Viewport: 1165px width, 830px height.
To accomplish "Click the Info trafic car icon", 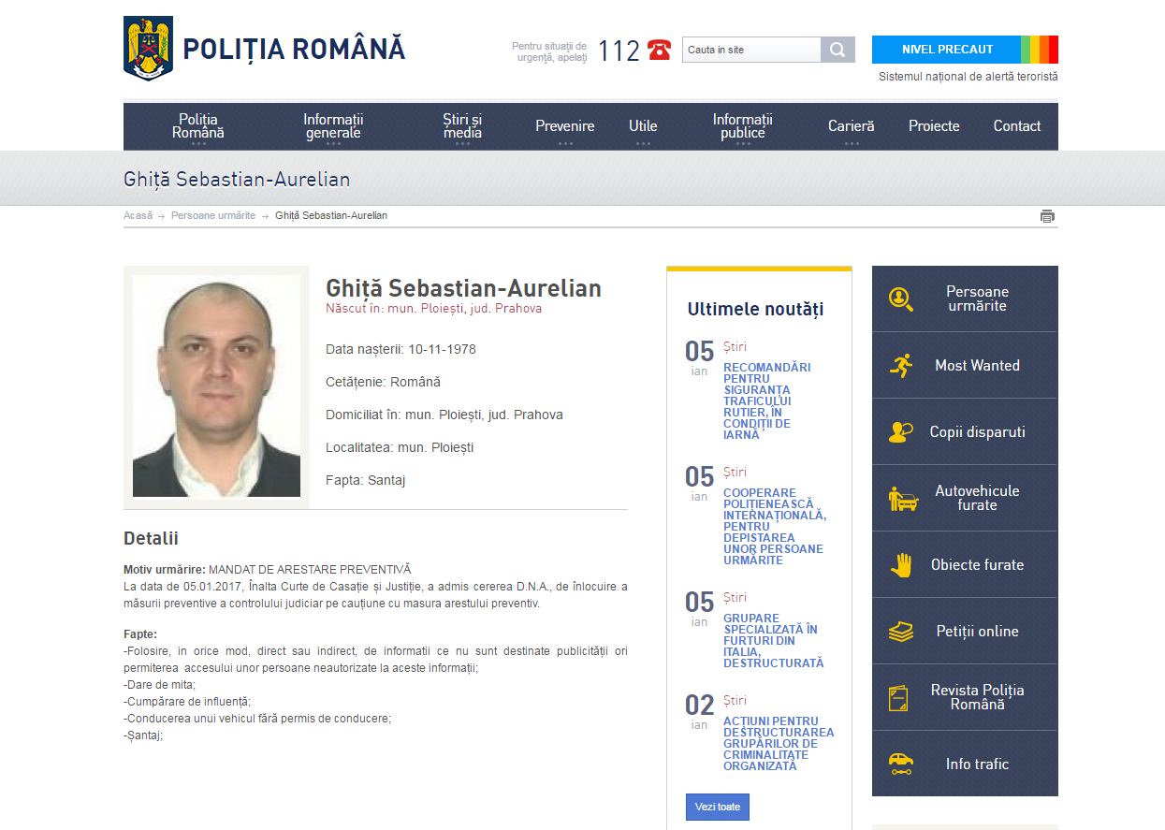I will pos(900,764).
